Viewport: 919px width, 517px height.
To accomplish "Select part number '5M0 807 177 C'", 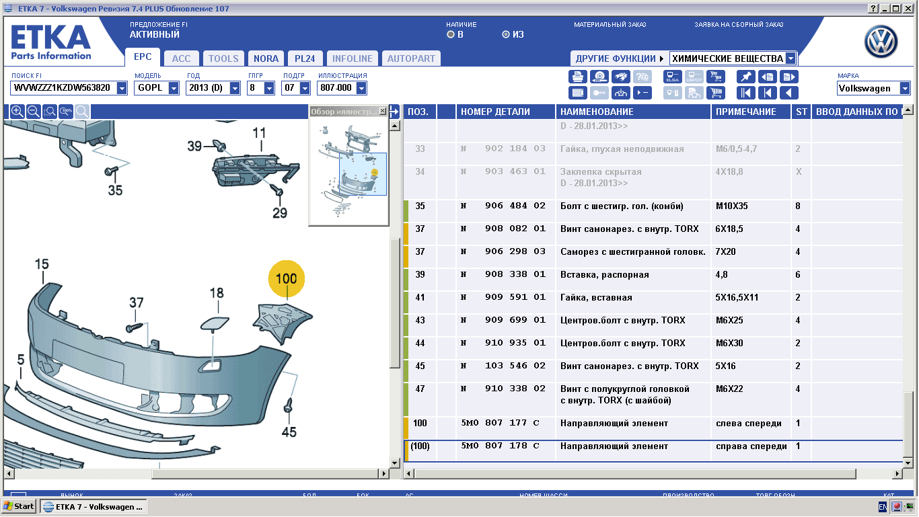I will pyautogui.click(x=500, y=423).
